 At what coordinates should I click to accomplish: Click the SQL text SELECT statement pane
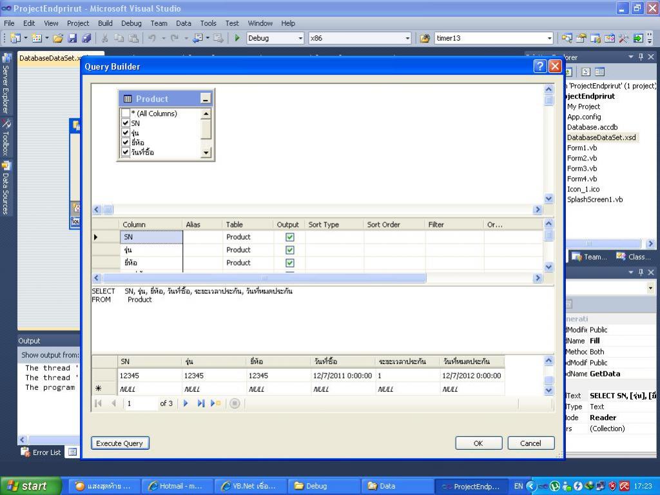pyautogui.click(x=322, y=319)
